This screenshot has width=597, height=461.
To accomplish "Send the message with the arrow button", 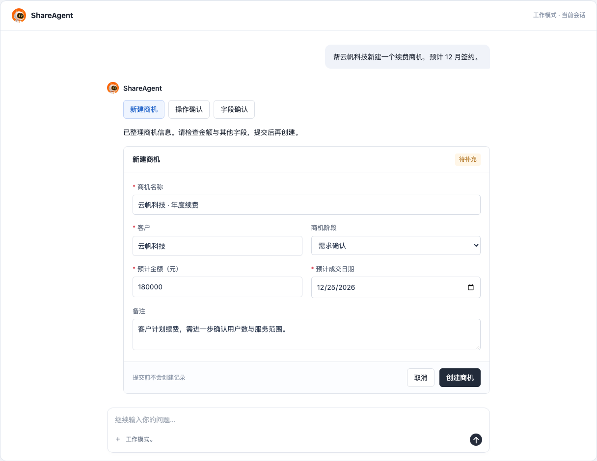I will click(x=476, y=439).
